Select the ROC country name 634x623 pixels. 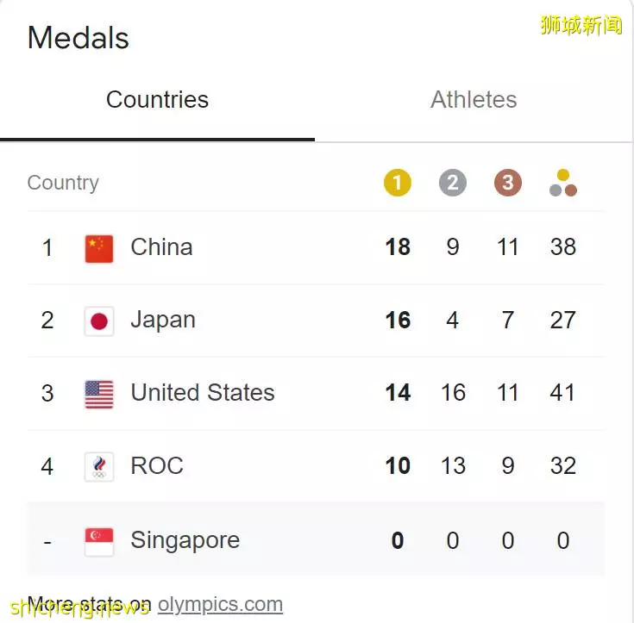point(157,466)
